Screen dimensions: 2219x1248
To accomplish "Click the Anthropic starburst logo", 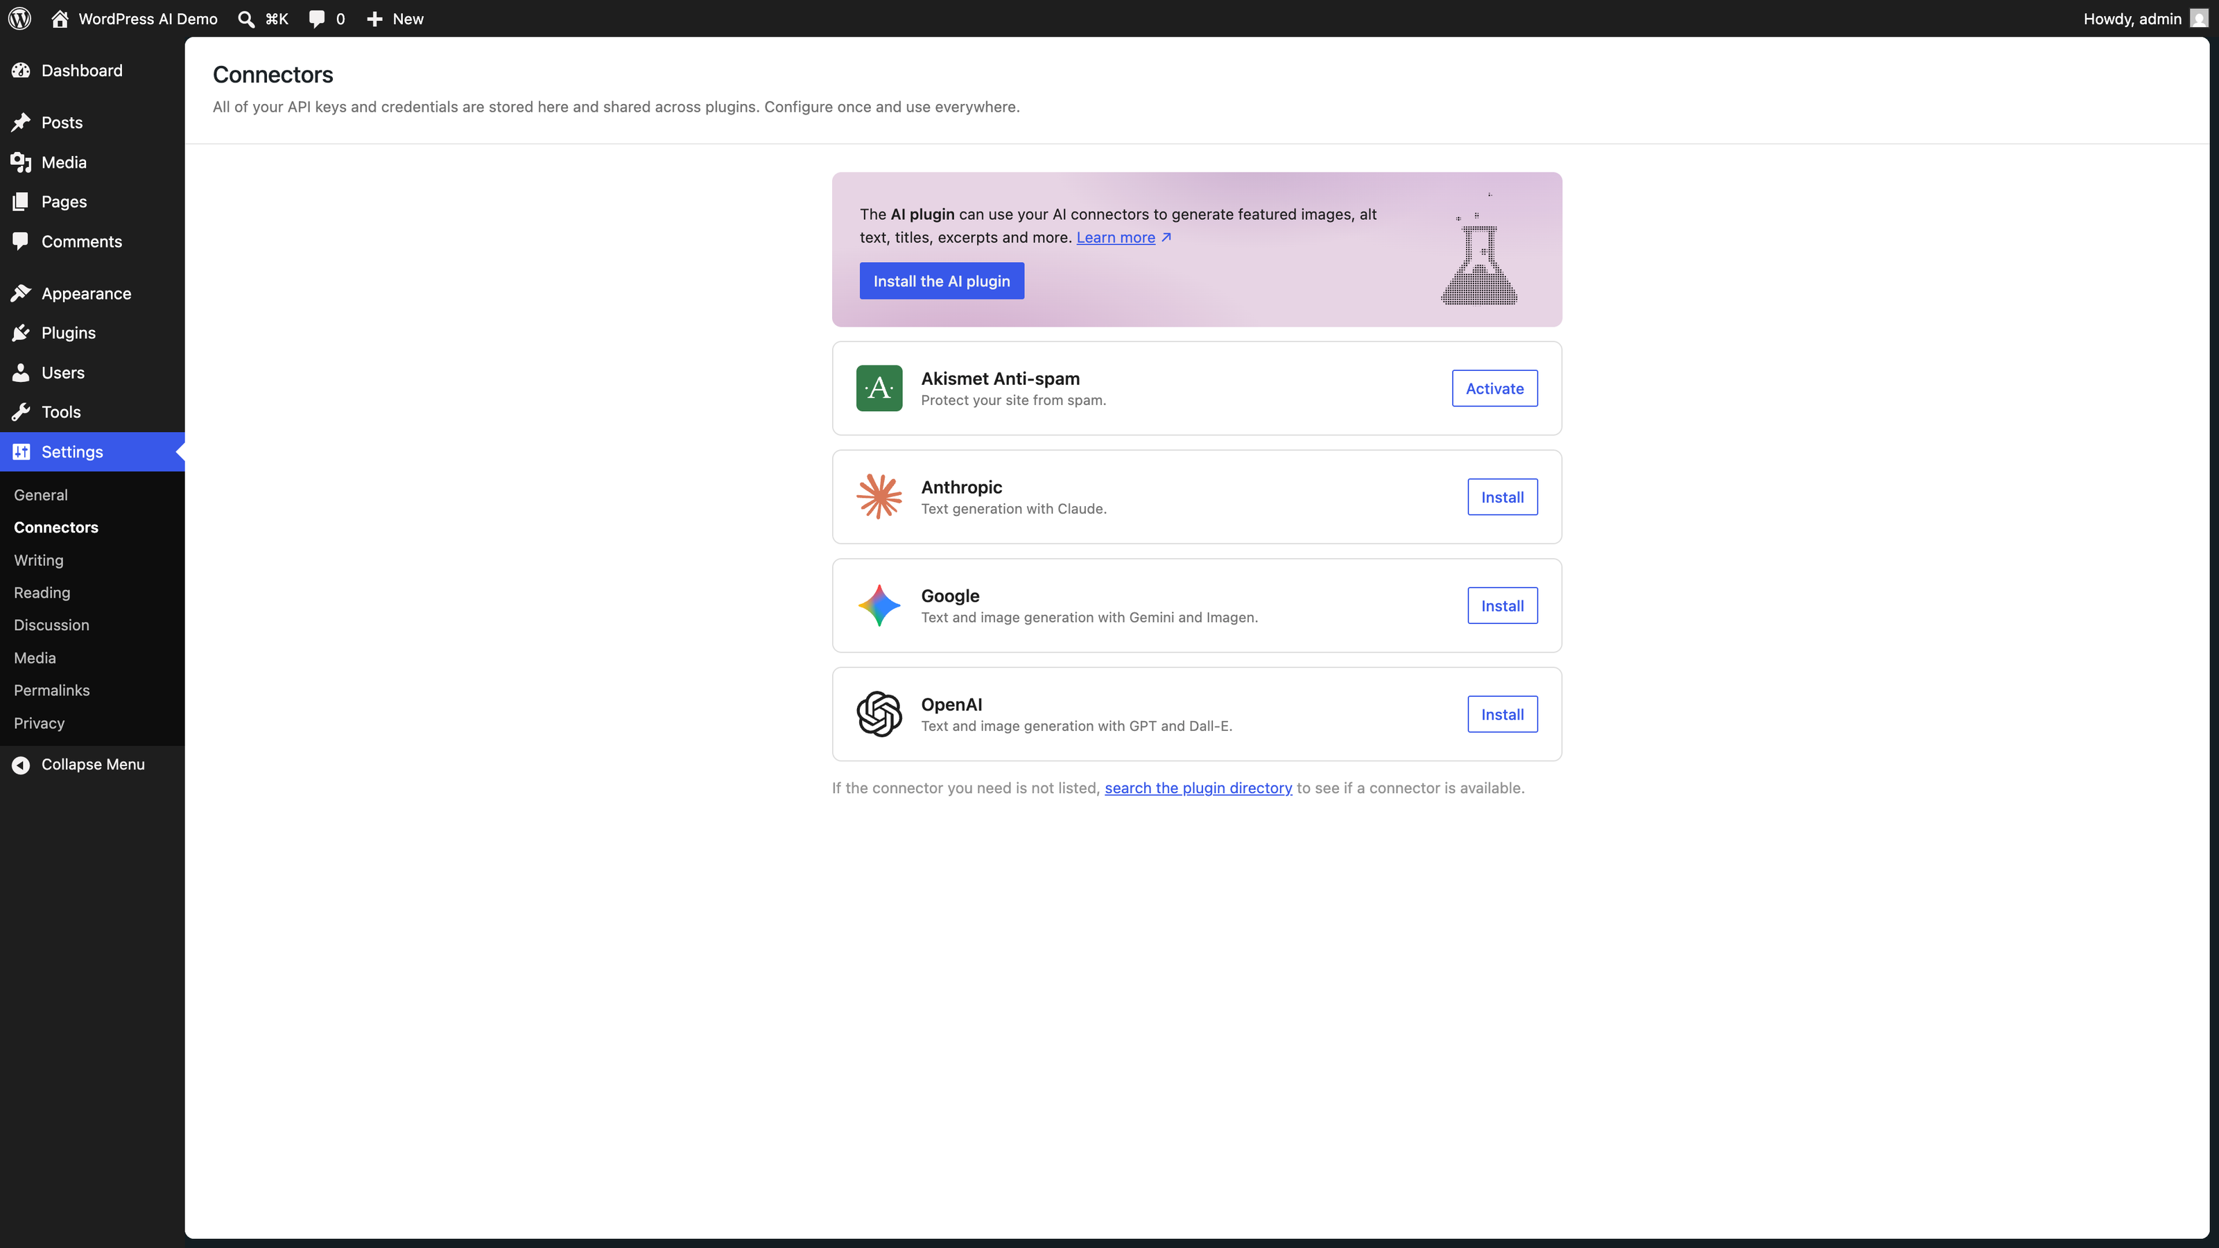I will [879, 497].
